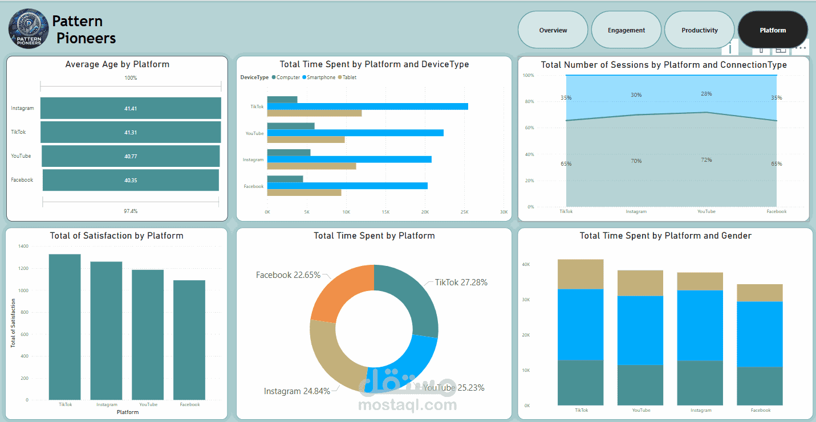This screenshot has height=422, width=816.
Task: Click the blue segment of Facebook Gender column
Action: [x=760, y=334]
